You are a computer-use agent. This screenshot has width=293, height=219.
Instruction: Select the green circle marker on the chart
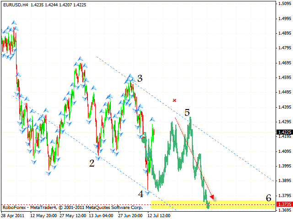[x=144, y=141]
